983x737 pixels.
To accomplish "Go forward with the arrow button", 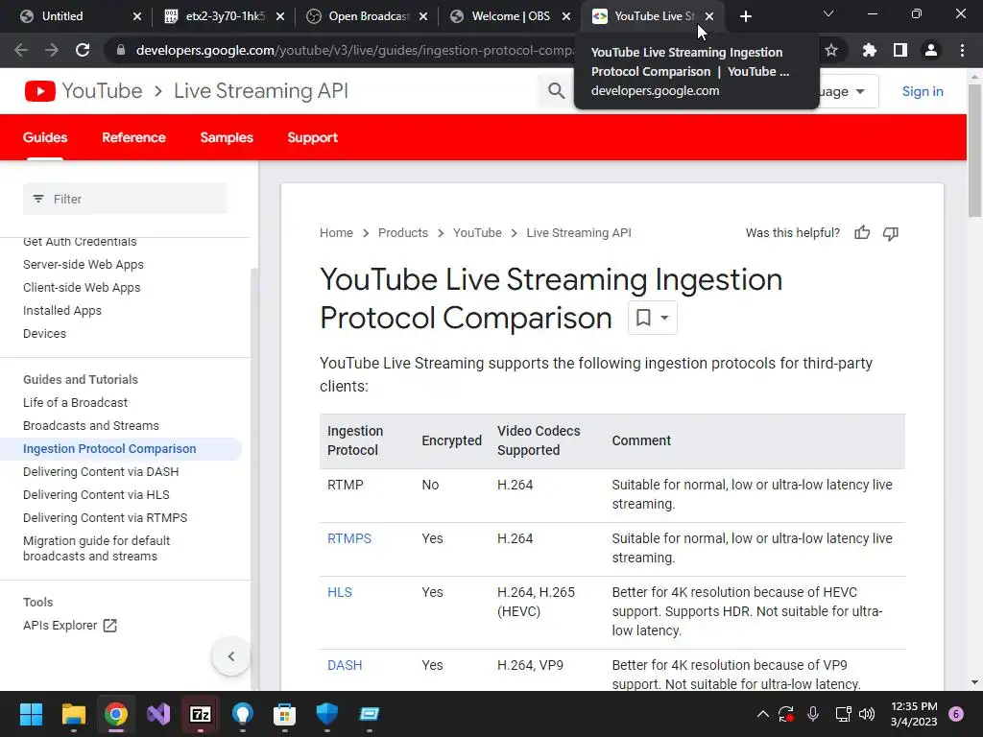I will click(52, 50).
